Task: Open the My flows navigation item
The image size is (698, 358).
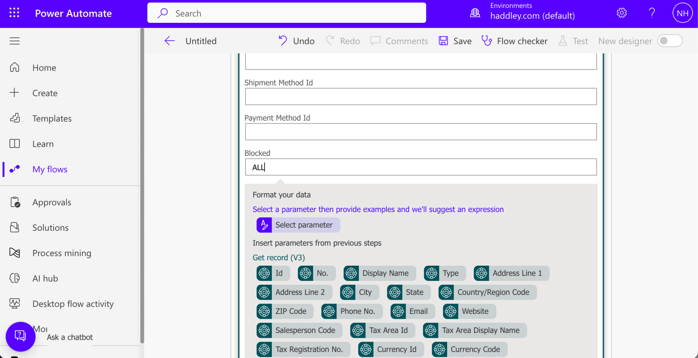Action: (x=50, y=169)
